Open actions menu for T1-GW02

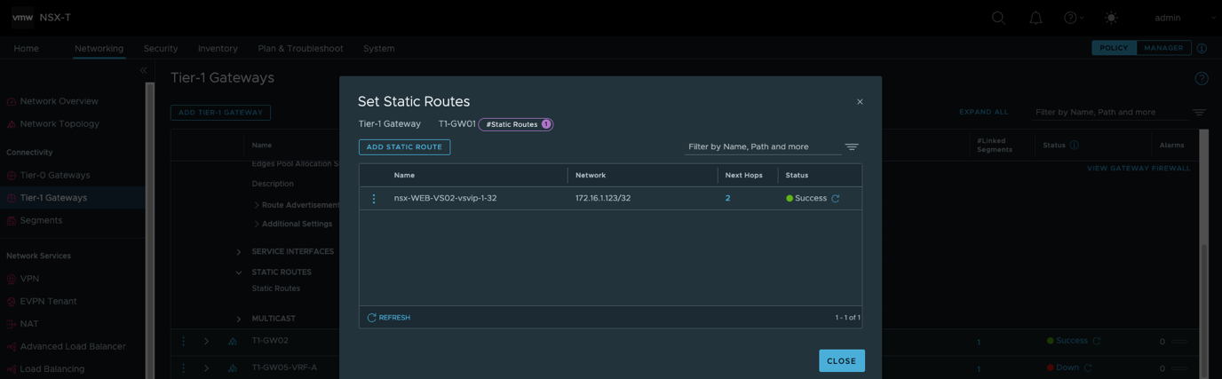(x=184, y=341)
